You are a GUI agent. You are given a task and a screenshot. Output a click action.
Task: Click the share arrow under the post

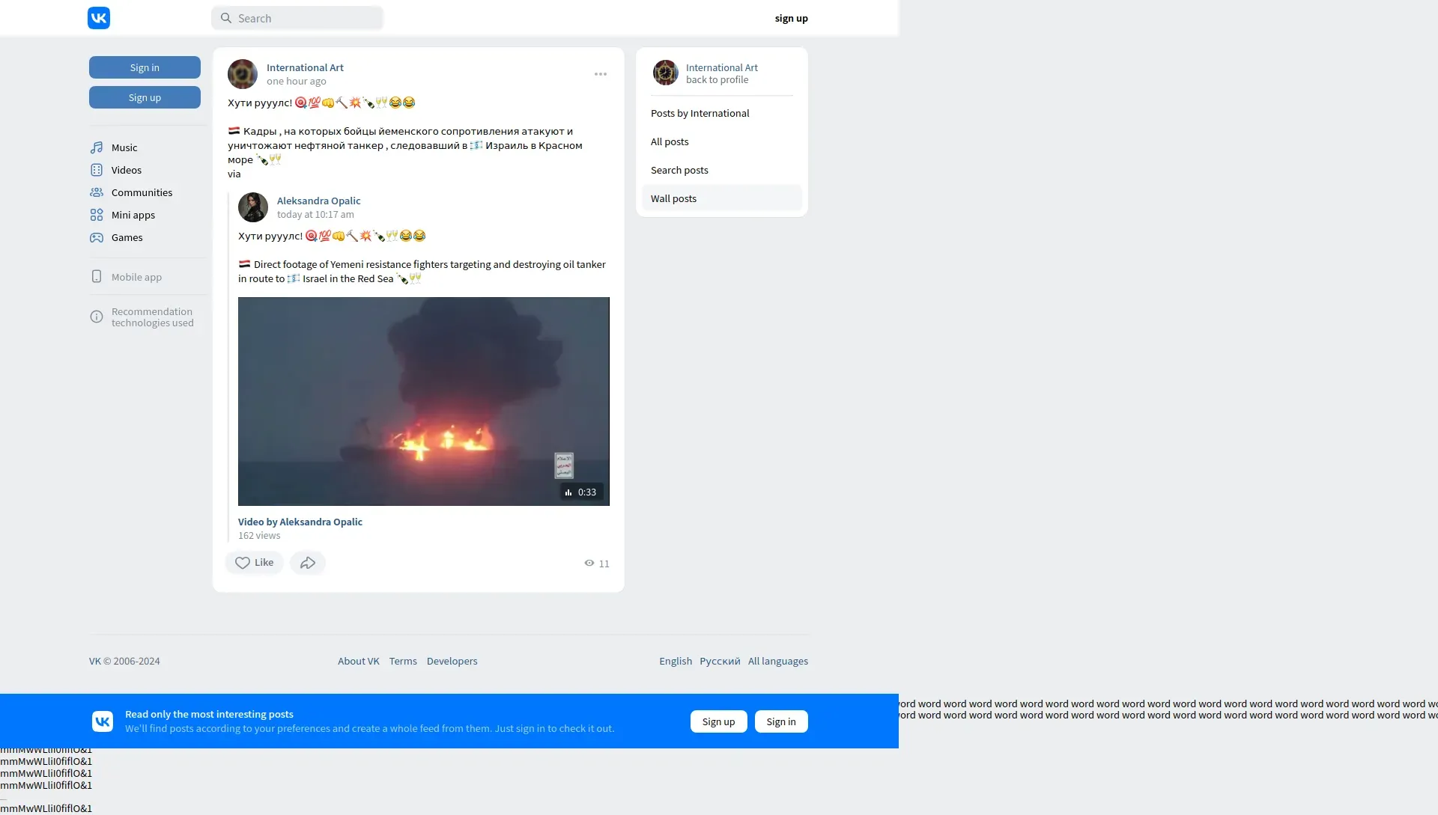[x=308, y=563]
